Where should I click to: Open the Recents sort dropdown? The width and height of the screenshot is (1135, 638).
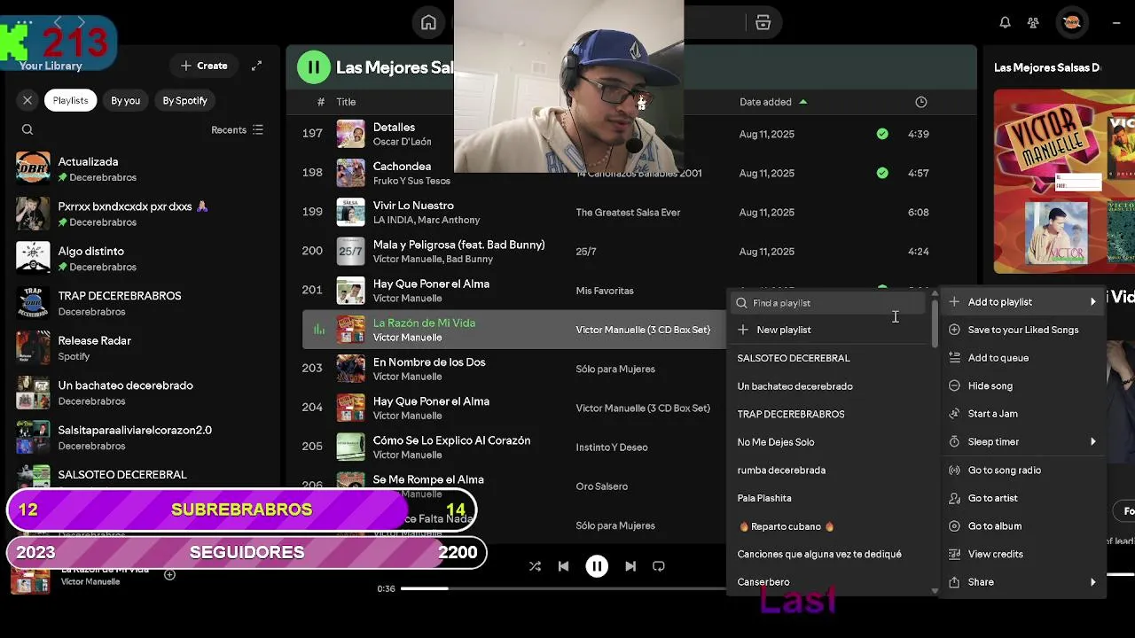pyautogui.click(x=237, y=129)
